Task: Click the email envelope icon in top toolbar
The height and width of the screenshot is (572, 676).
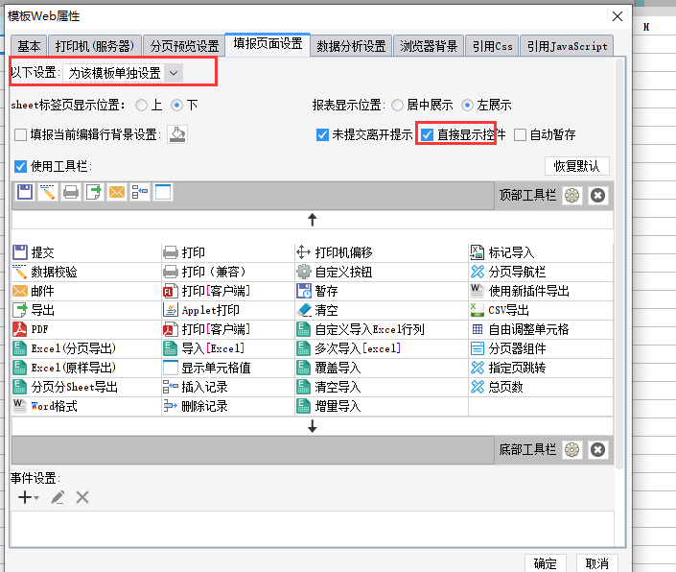Action: coord(117,192)
